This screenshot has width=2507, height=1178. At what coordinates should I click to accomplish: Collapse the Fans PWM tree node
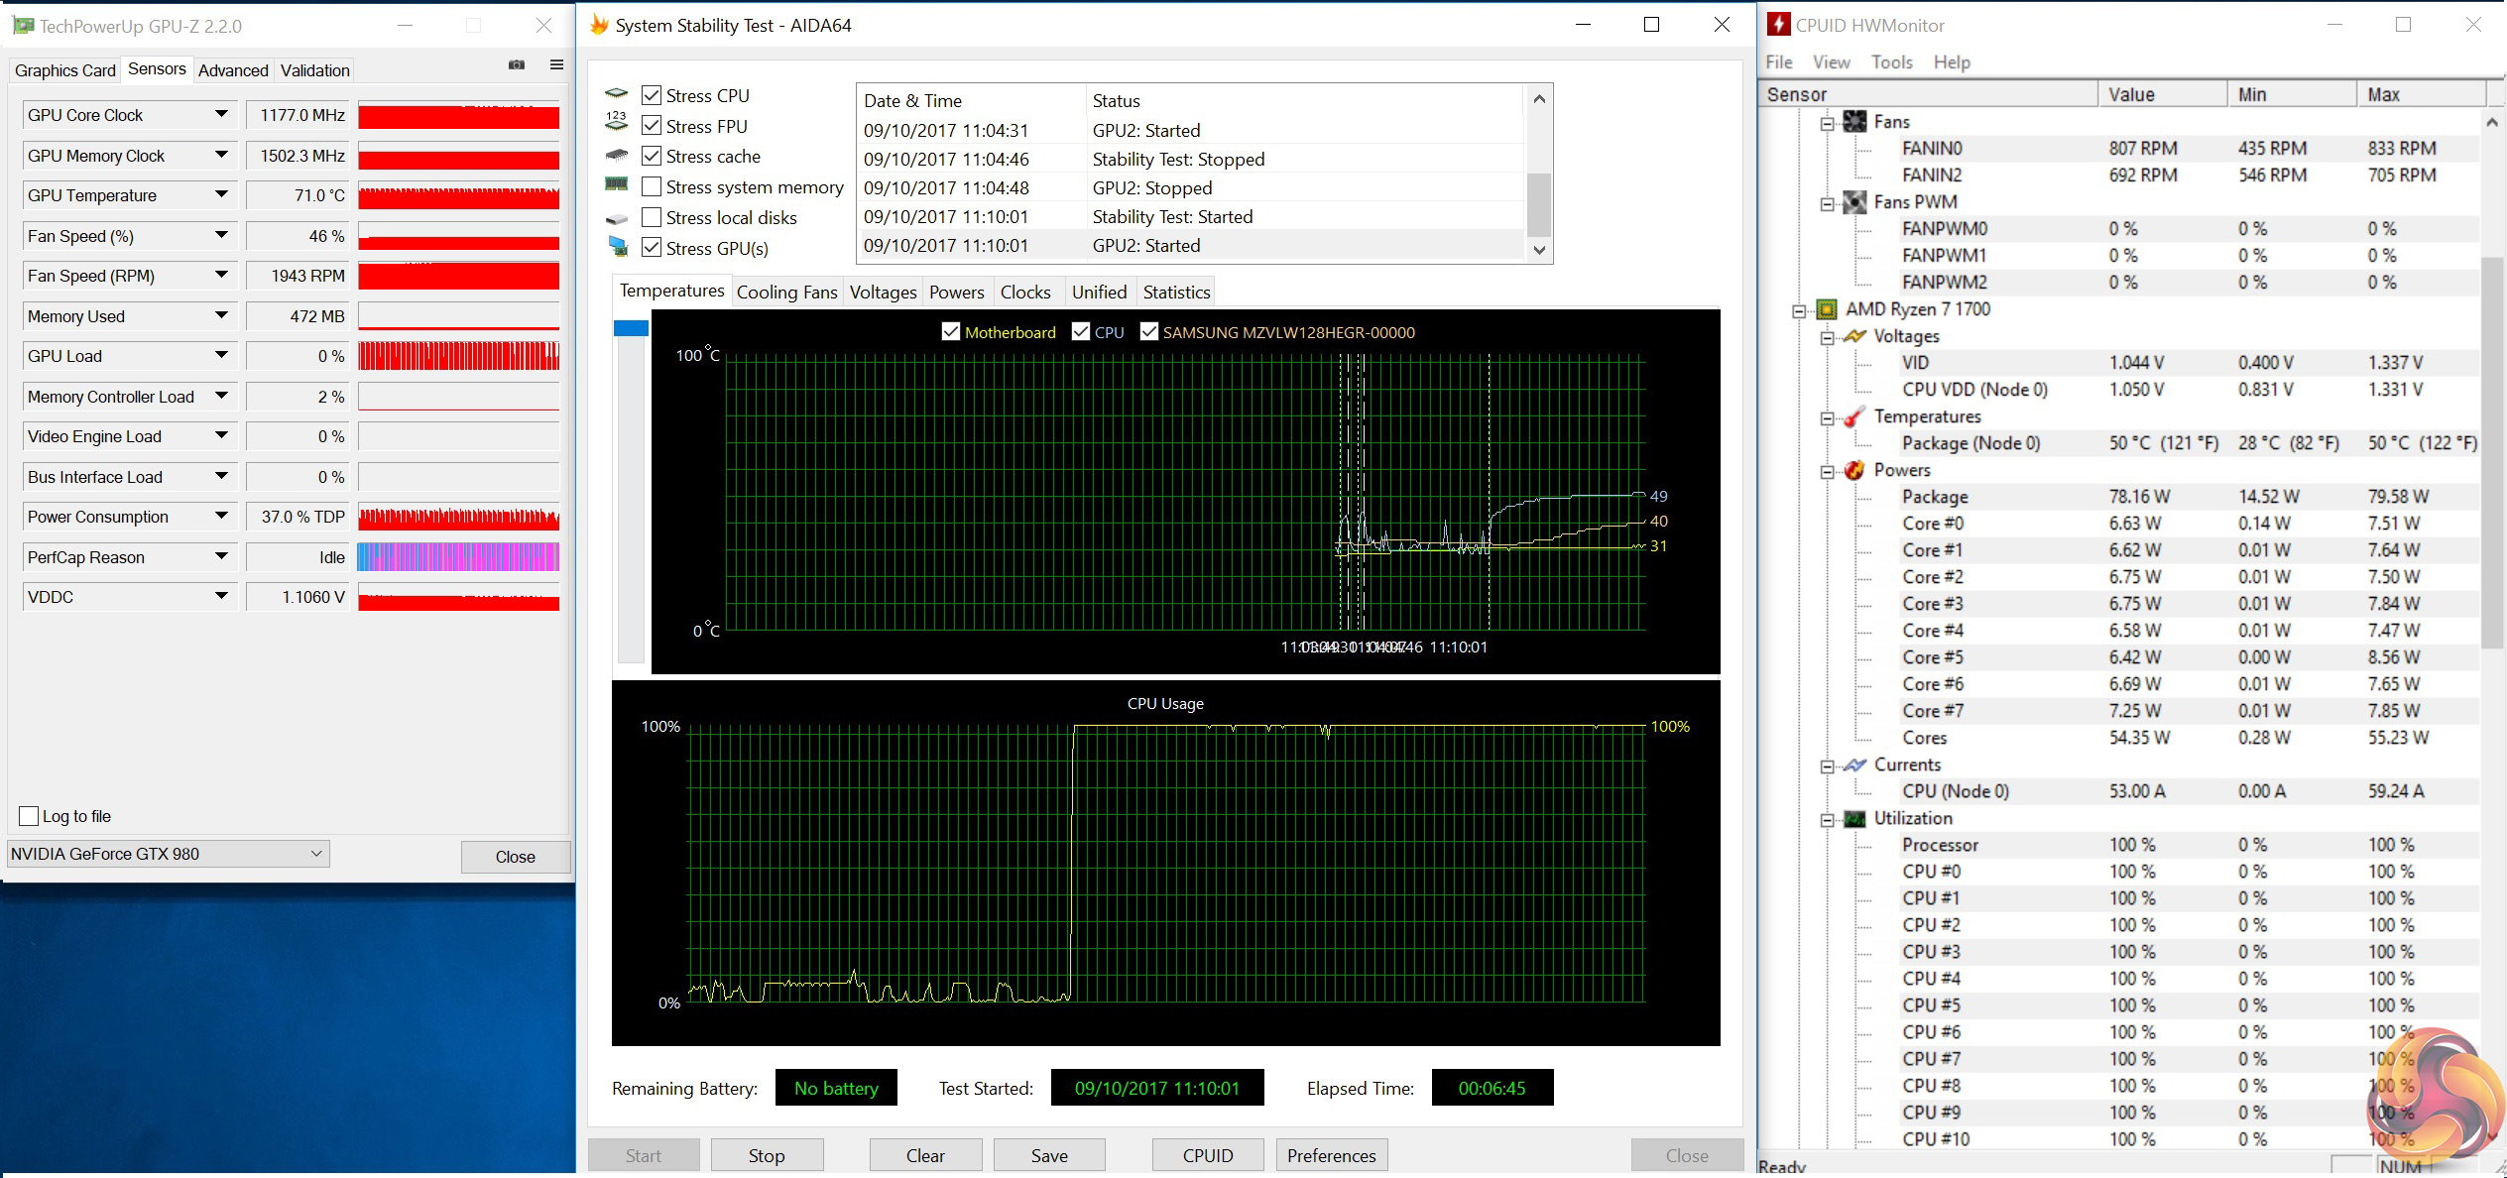(x=1828, y=203)
